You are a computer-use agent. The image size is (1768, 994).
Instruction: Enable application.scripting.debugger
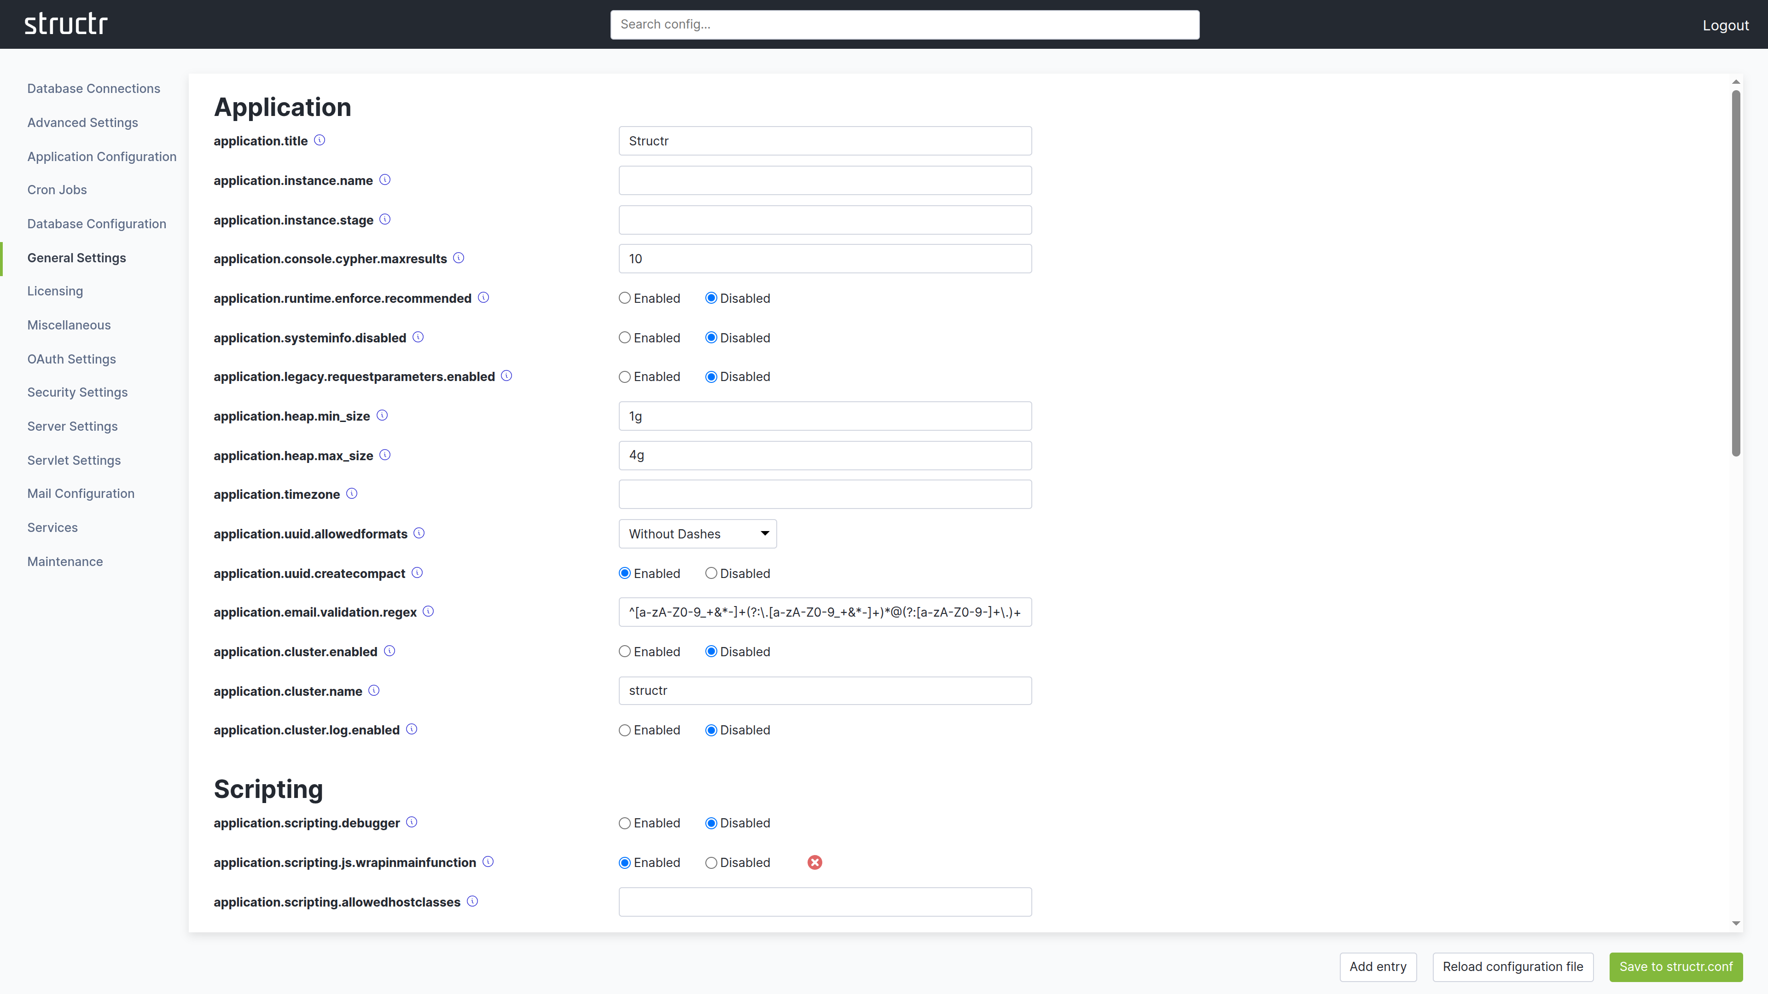[x=624, y=822]
